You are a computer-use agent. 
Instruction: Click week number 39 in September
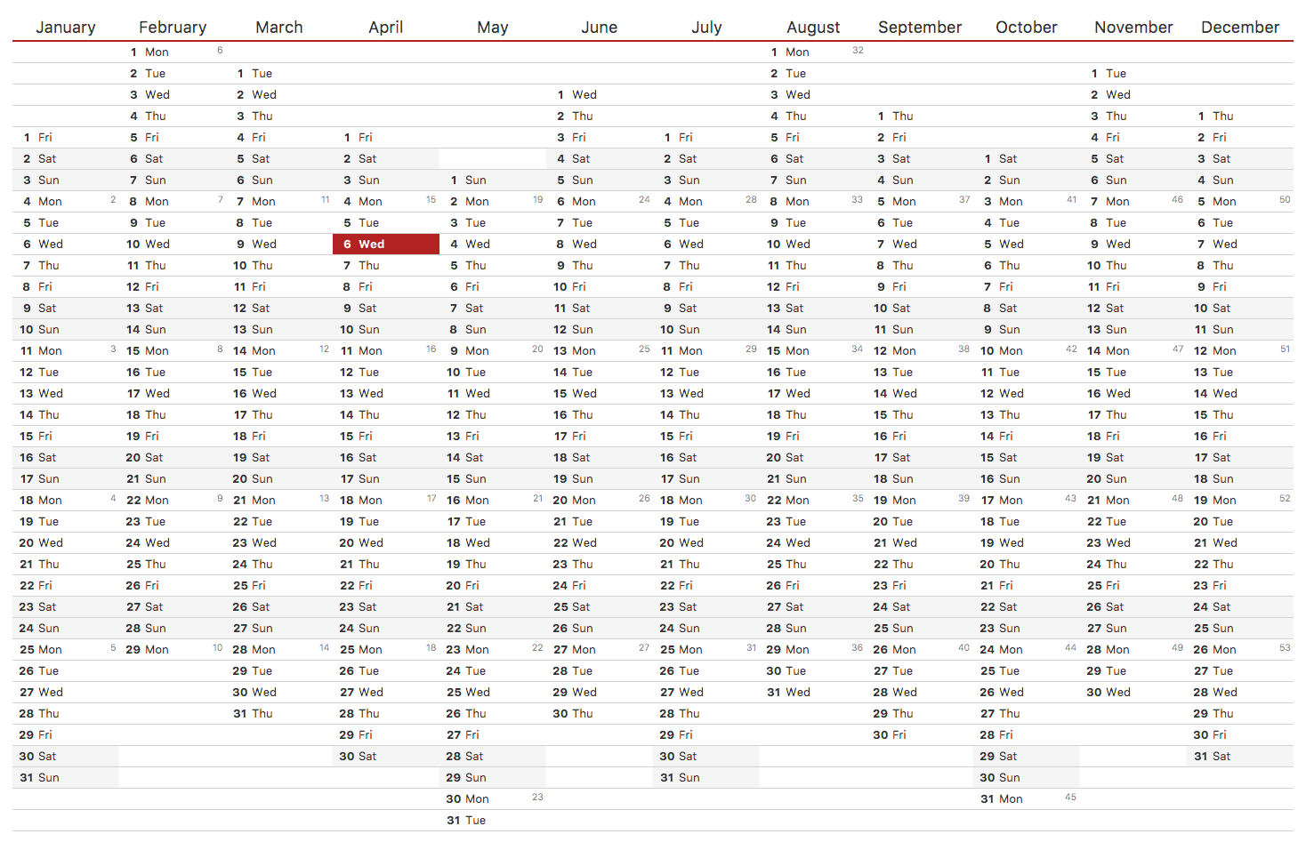coord(963,498)
